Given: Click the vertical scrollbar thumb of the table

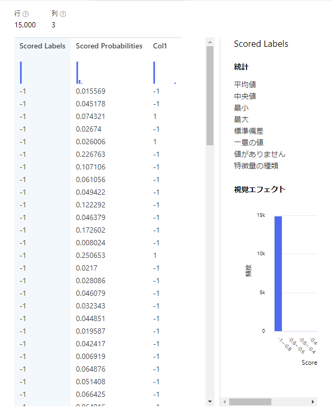Looking at the screenshot, I should (210, 96).
